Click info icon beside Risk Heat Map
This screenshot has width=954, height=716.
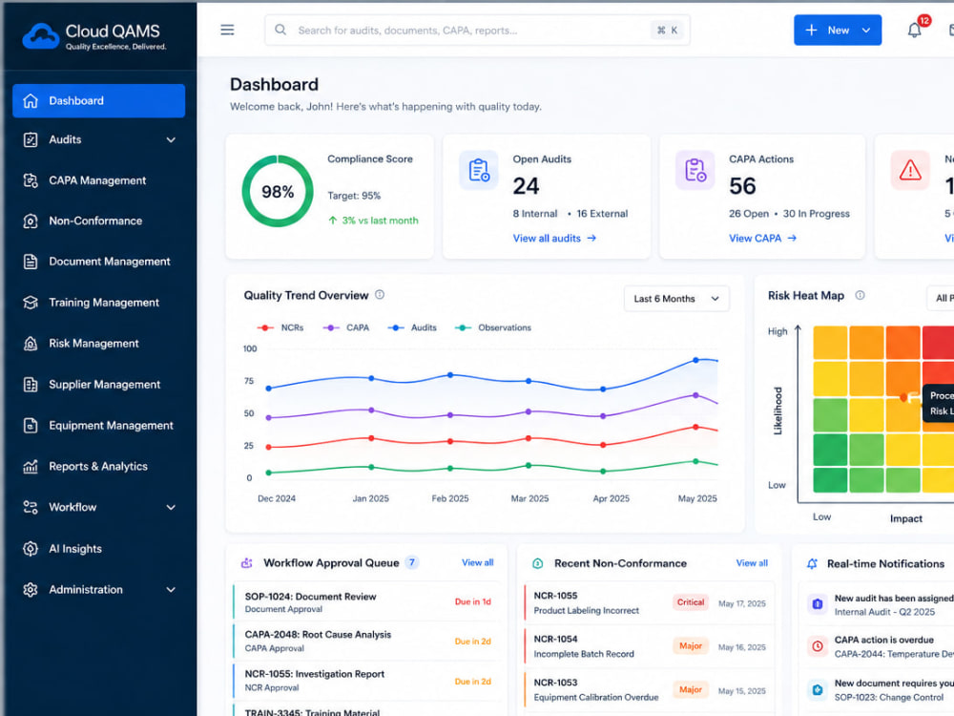[860, 295]
